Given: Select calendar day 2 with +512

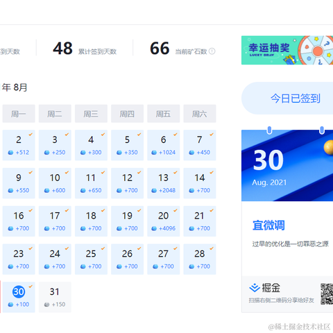Looking at the screenshot, I should tap(19, 145).
